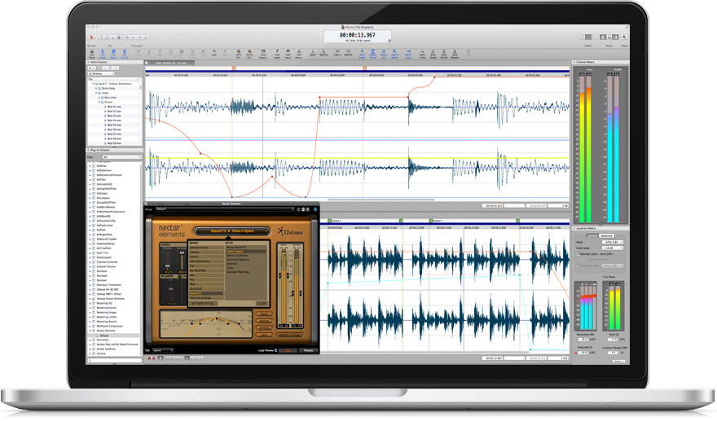The image size is (717, 421).
Task: Toggle the Snap to Events button
Action: click(x=373, y=54)
